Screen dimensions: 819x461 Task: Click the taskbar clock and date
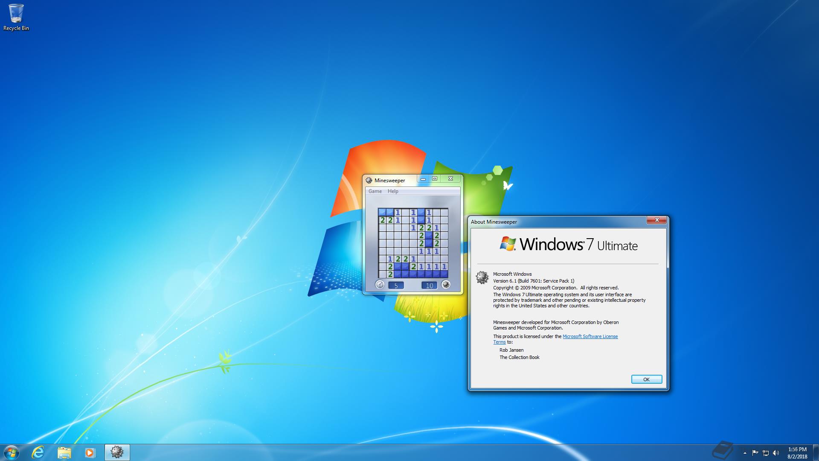[797, 452]
